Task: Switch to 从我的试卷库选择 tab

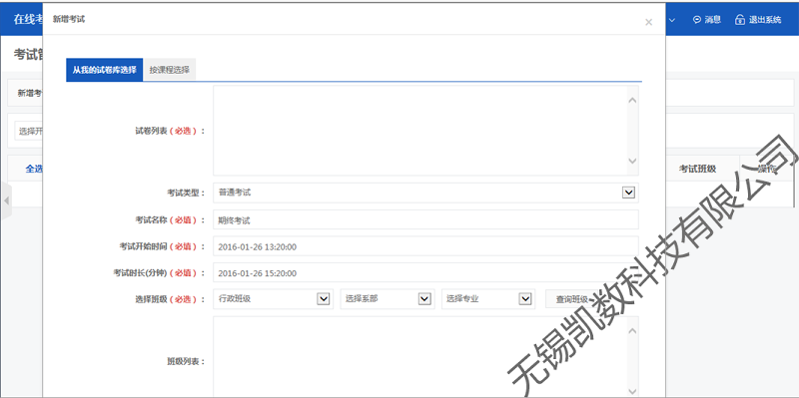Action: pos(105,70)
